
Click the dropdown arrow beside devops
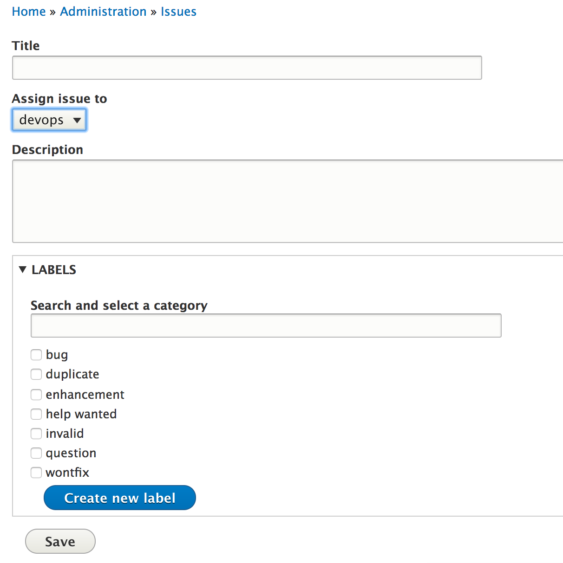coord(77,121)
